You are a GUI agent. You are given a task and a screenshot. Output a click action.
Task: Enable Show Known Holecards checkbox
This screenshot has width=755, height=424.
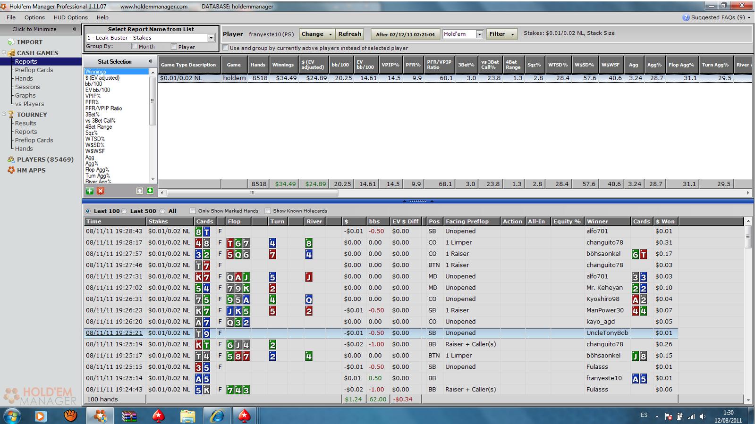(x=268, y=211)
